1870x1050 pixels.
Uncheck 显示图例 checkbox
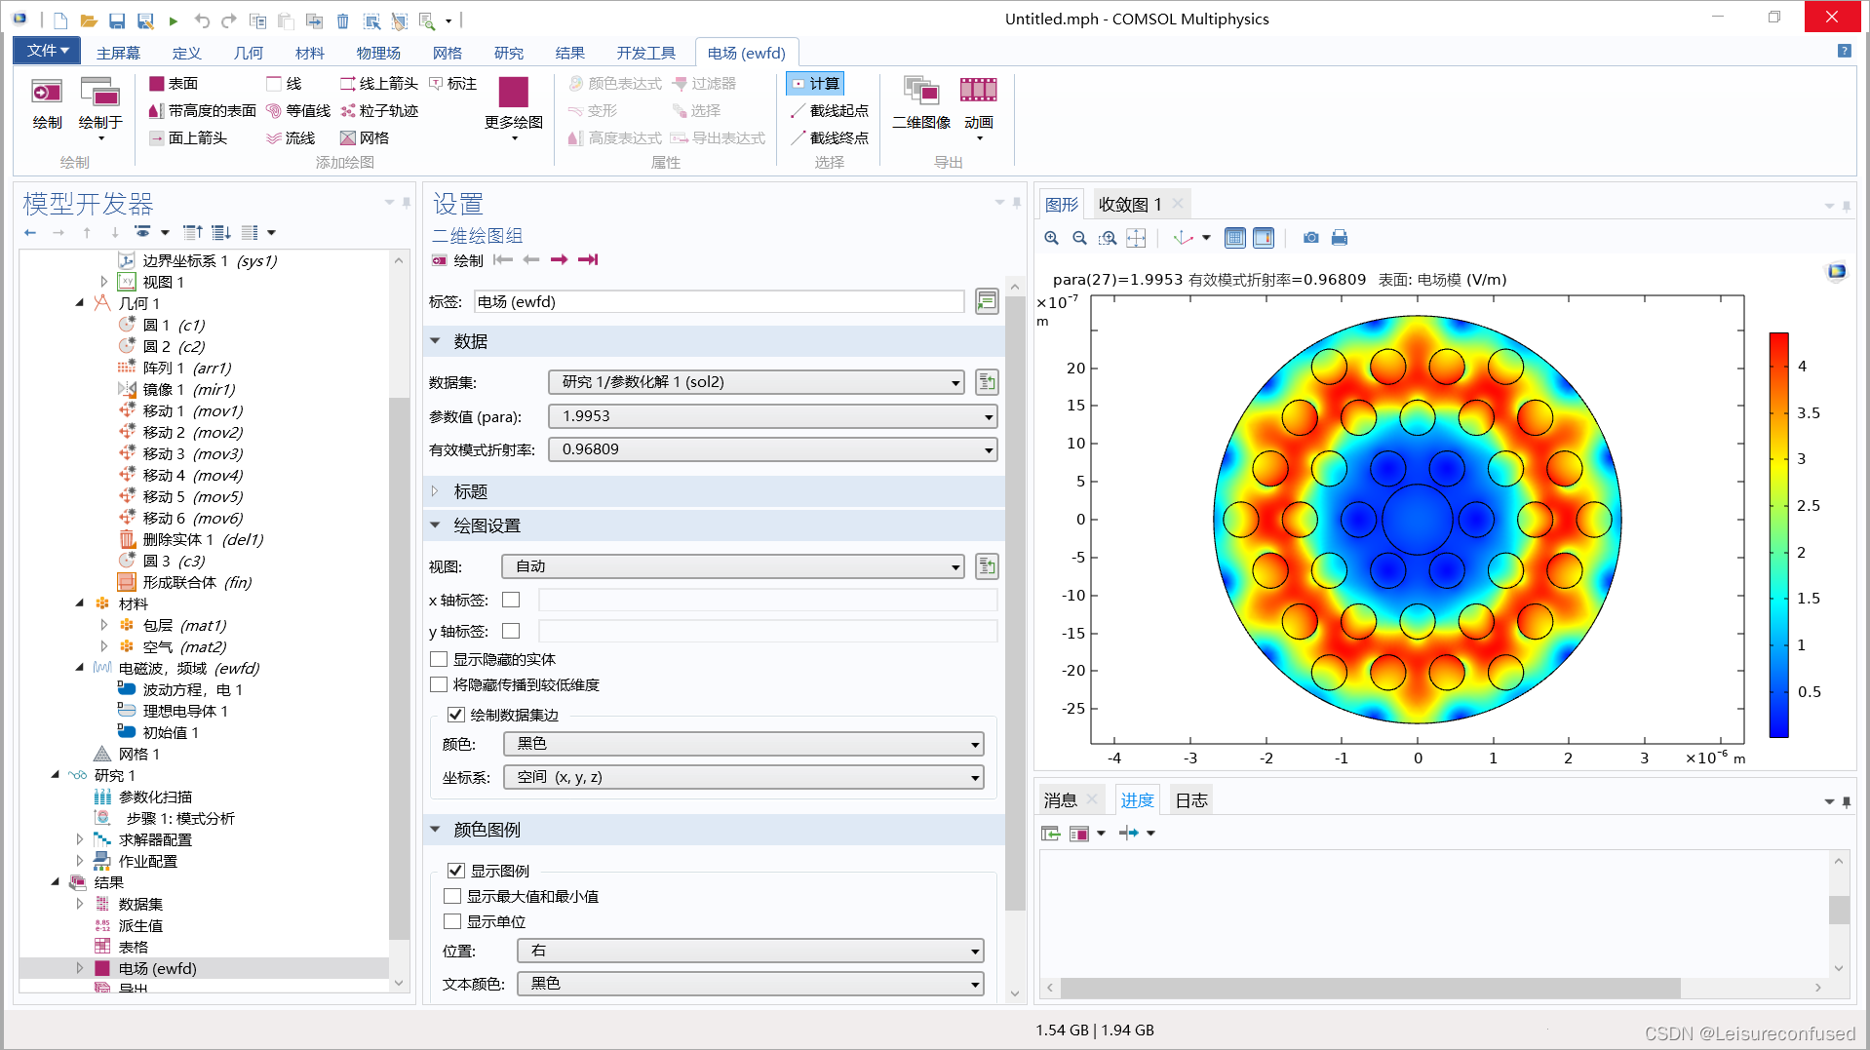click(x=455, y=871)
